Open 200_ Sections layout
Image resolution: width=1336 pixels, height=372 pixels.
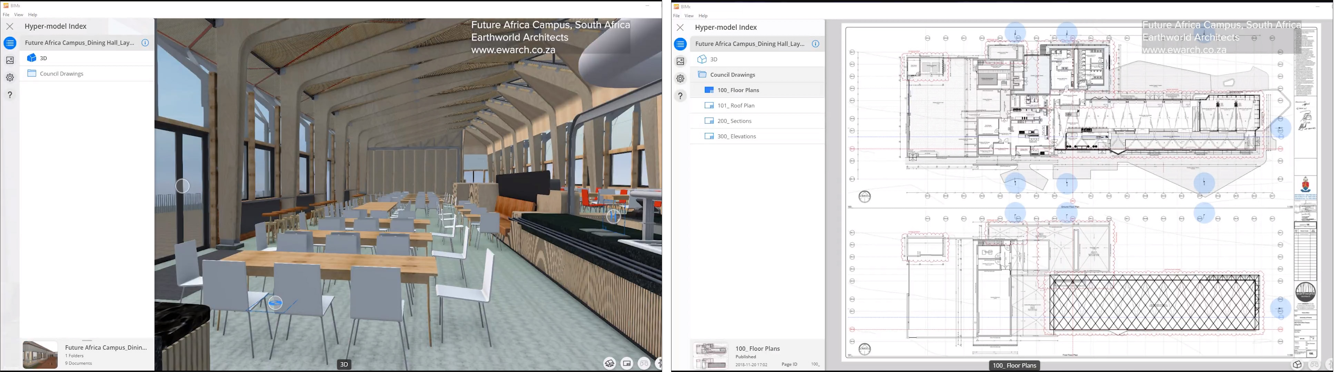coord(757,121)
